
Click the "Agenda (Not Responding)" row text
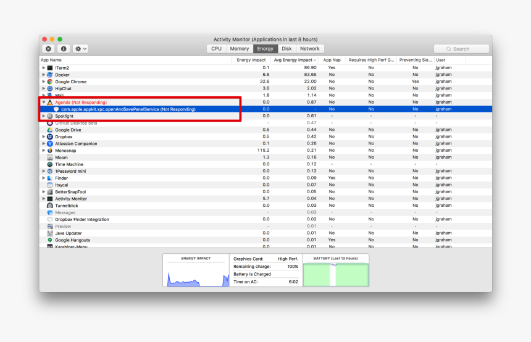[81, 102]
